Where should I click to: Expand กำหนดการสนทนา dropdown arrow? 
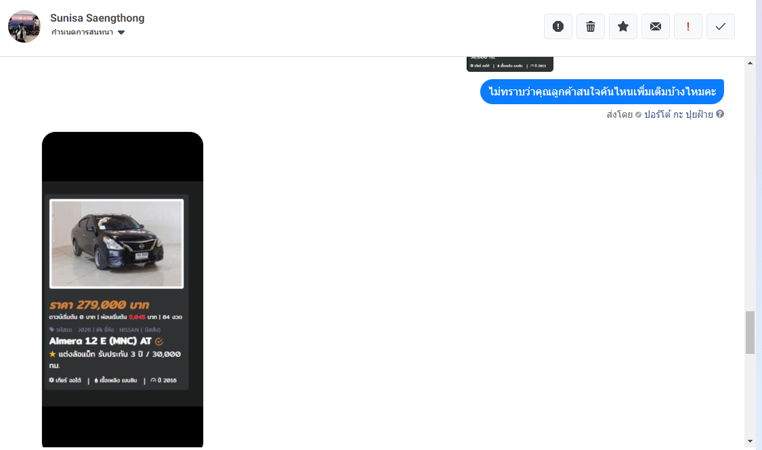click(121, 32)
